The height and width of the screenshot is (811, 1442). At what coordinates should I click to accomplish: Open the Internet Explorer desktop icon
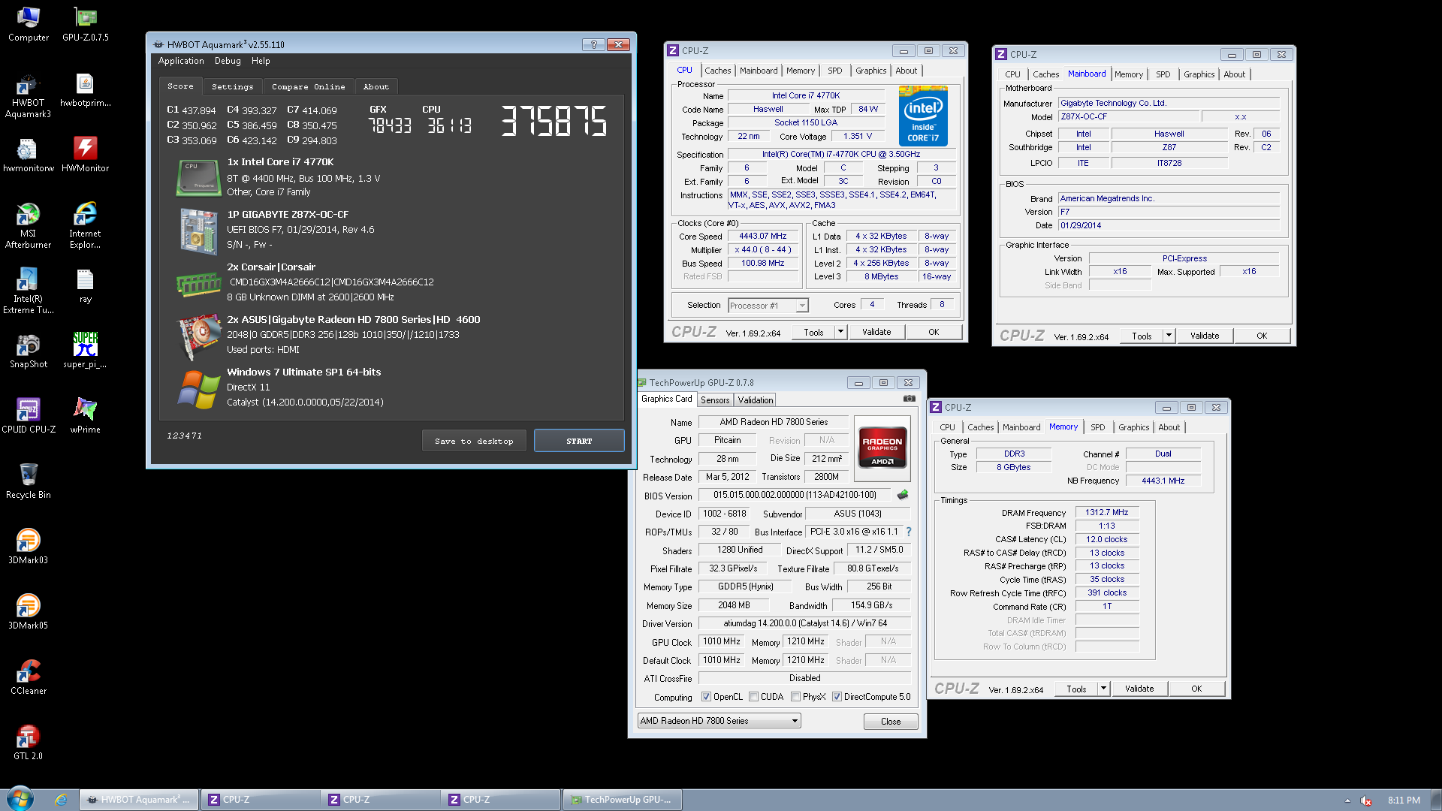point(86,226)
